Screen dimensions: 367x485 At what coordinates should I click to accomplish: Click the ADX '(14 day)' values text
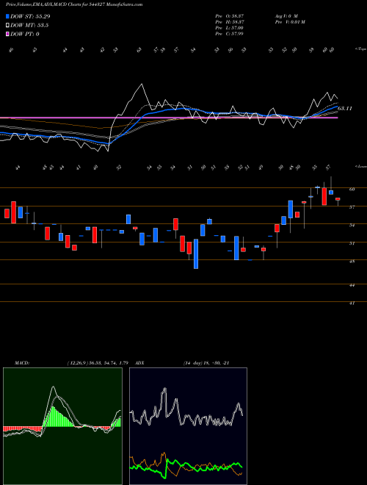pos(206,363)
